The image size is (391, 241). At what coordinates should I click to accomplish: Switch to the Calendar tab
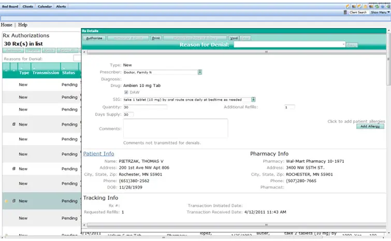(x=45, y=7)
